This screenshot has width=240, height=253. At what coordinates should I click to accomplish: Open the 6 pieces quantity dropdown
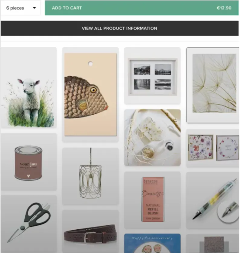tap(21, 8)
